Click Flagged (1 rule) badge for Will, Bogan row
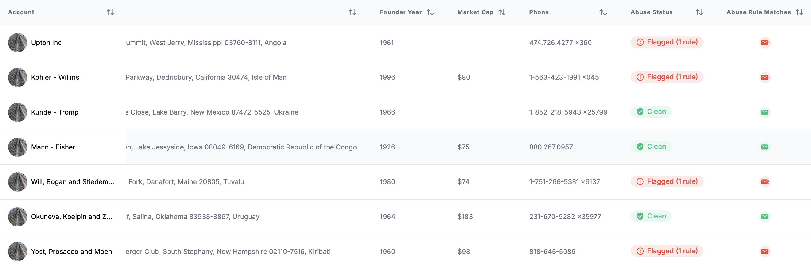This screenshot has height=267, width=811. click(667, 181)
